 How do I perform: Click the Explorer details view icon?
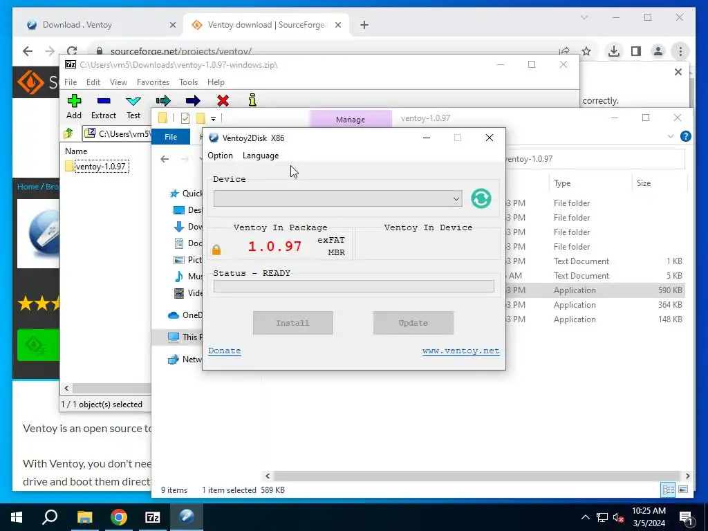(669, 490)
